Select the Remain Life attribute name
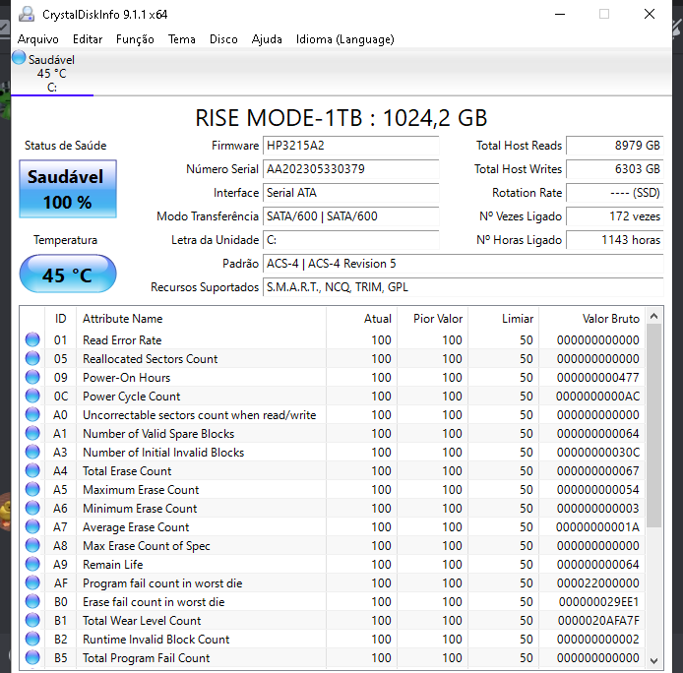The height and width of the screenshot is (673, 683). coord(113,565)
